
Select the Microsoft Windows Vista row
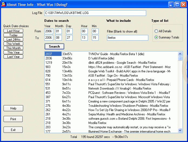coord(111,97)
